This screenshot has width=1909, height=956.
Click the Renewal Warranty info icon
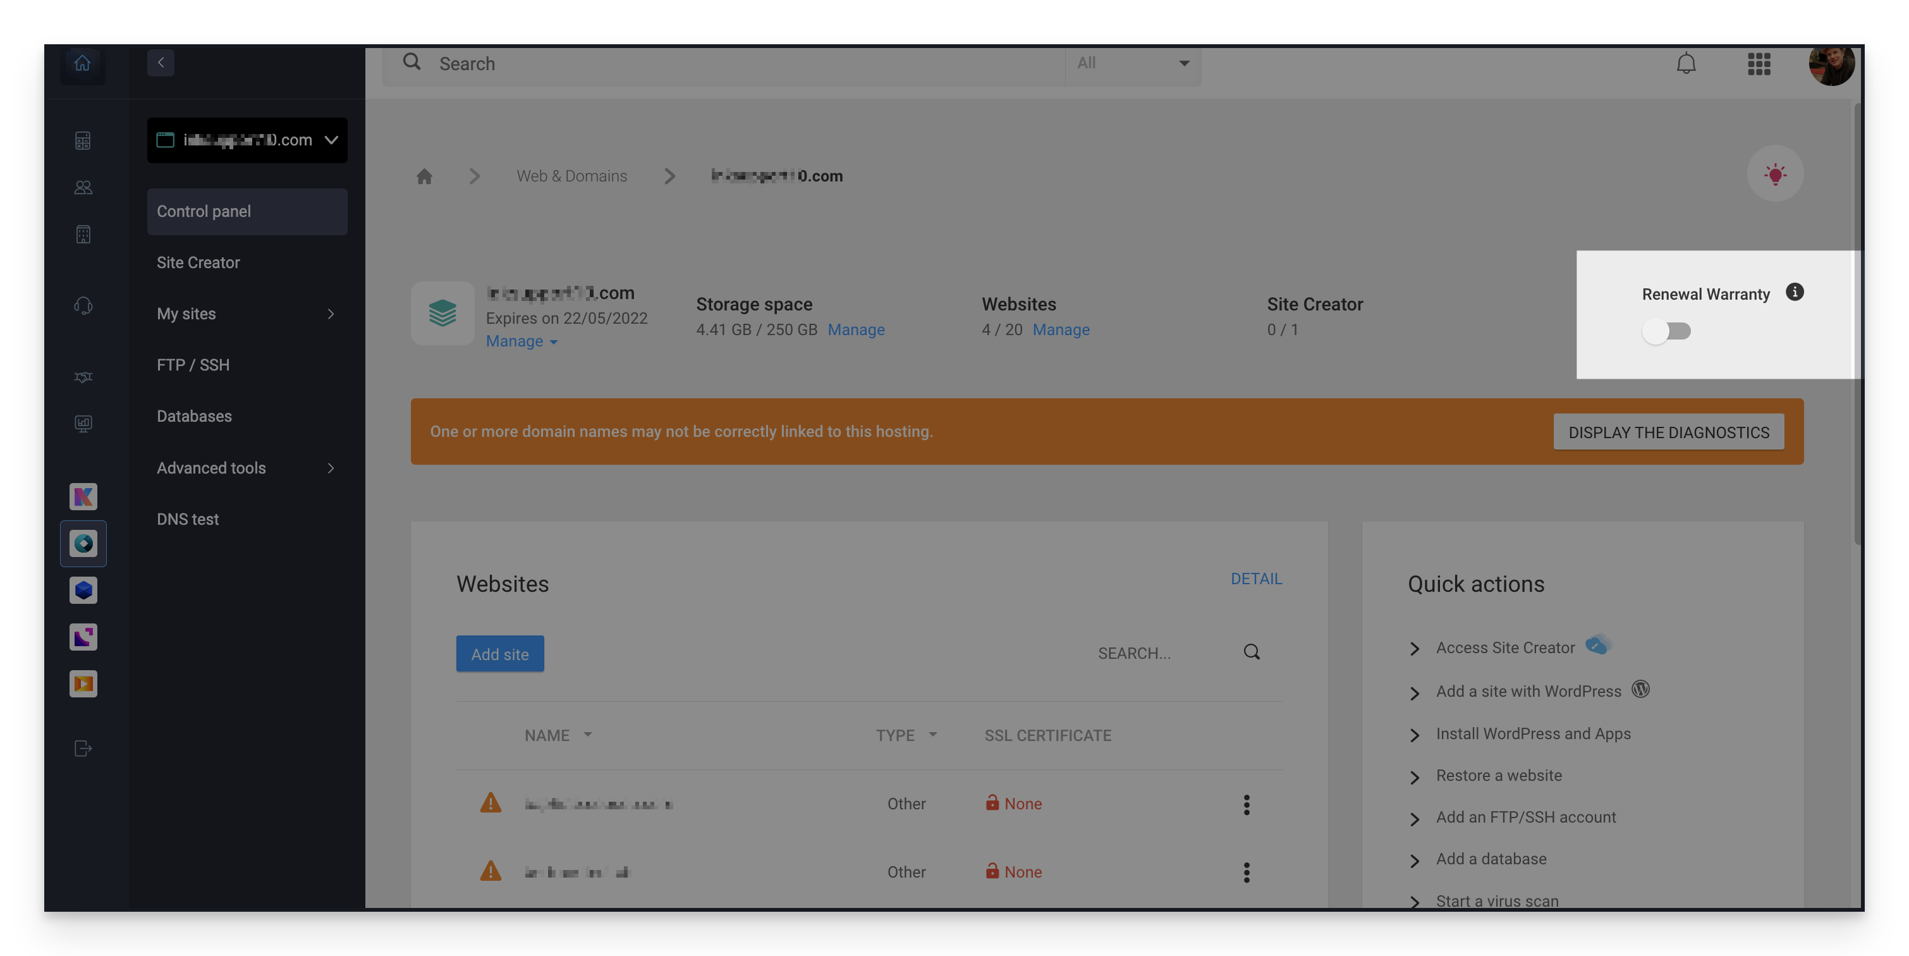1794,292
